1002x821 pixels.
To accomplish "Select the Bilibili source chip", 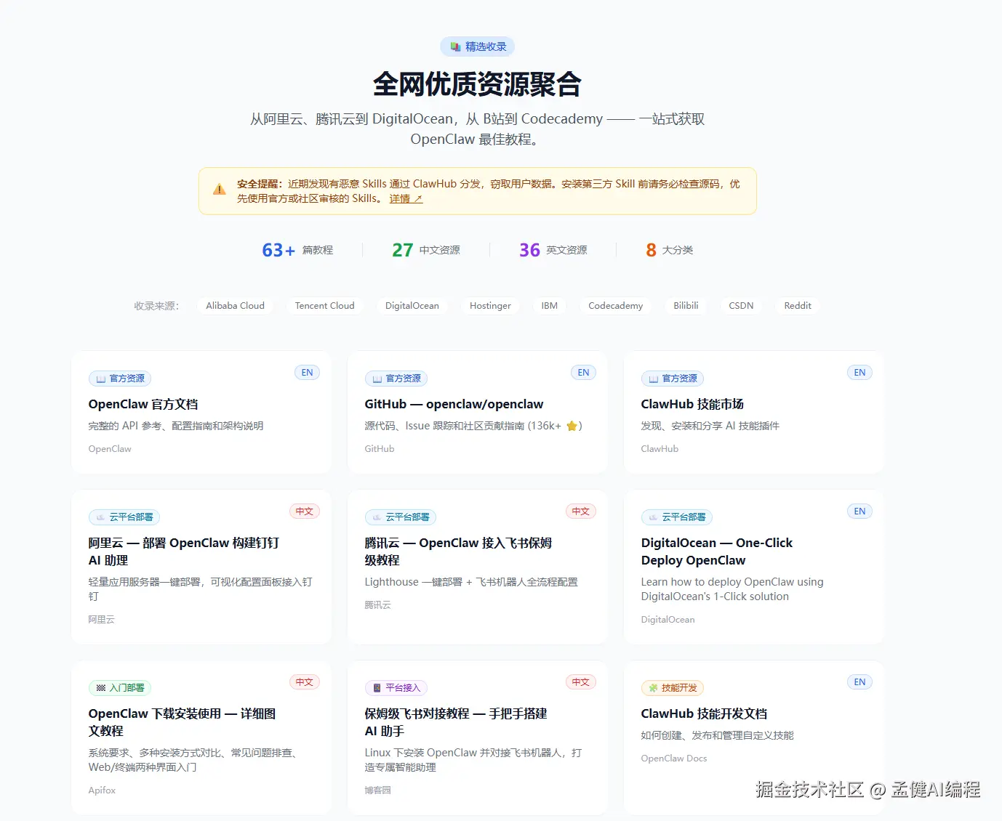I will (x=686, y=306).
